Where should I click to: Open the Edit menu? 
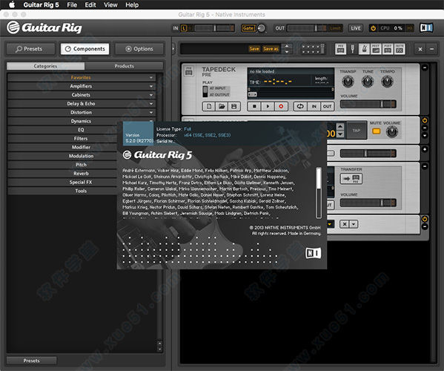coord(90,4)
